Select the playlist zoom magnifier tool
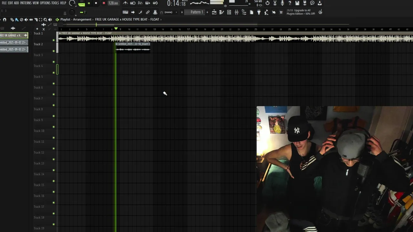The height and width of the screenshot is (232, 413). pos(45,20)
